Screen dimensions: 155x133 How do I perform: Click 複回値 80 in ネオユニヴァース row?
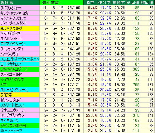coord(151,110)
